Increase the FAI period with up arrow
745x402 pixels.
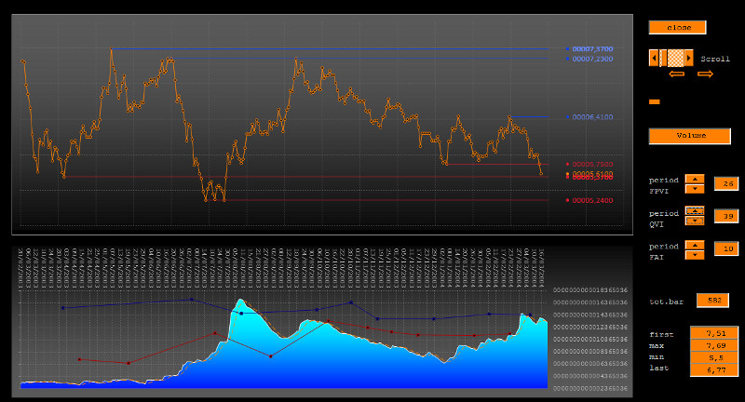pyautogui.click(x=695, y=244)
